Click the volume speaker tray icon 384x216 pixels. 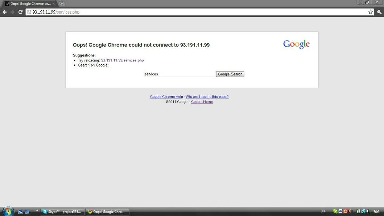coord(368,211)
